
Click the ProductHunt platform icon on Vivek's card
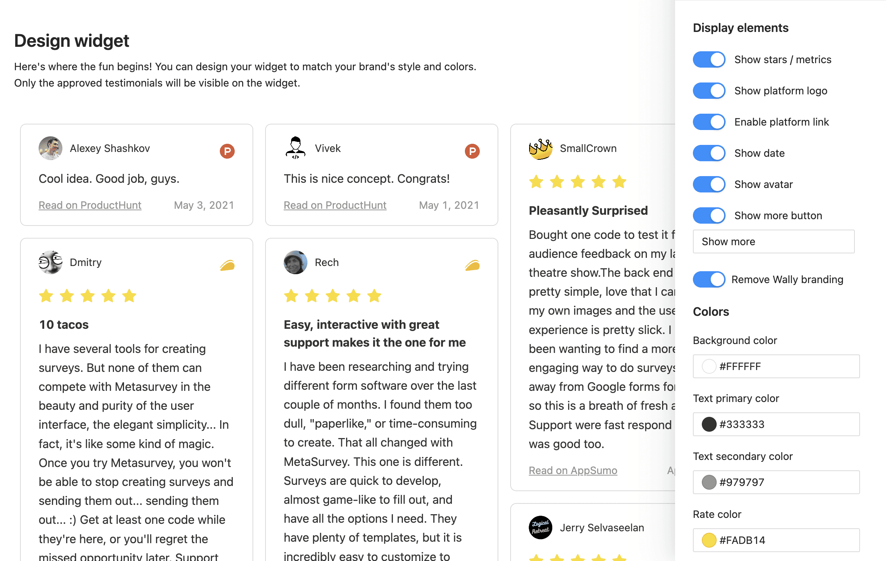[472, 150]
